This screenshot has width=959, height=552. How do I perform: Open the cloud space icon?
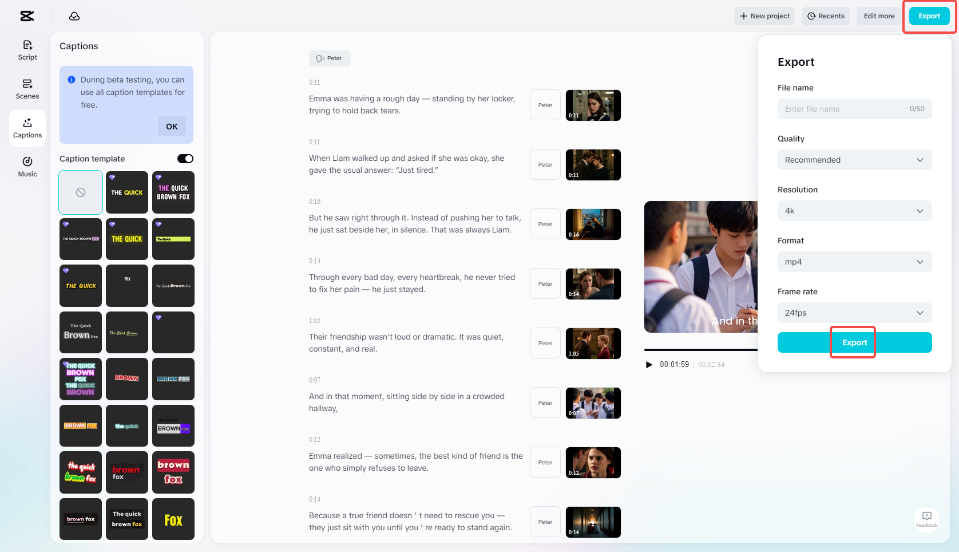[74, 16]
